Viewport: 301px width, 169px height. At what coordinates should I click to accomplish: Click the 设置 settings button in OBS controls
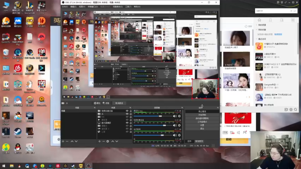[x=202, y=125]
